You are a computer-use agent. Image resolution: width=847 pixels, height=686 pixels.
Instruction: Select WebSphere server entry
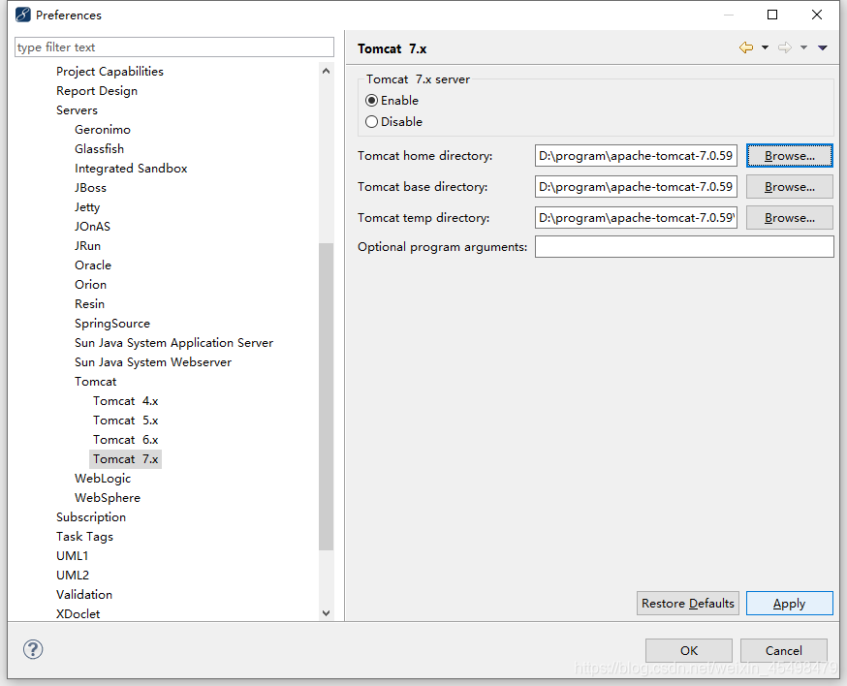tap(108, 498)
